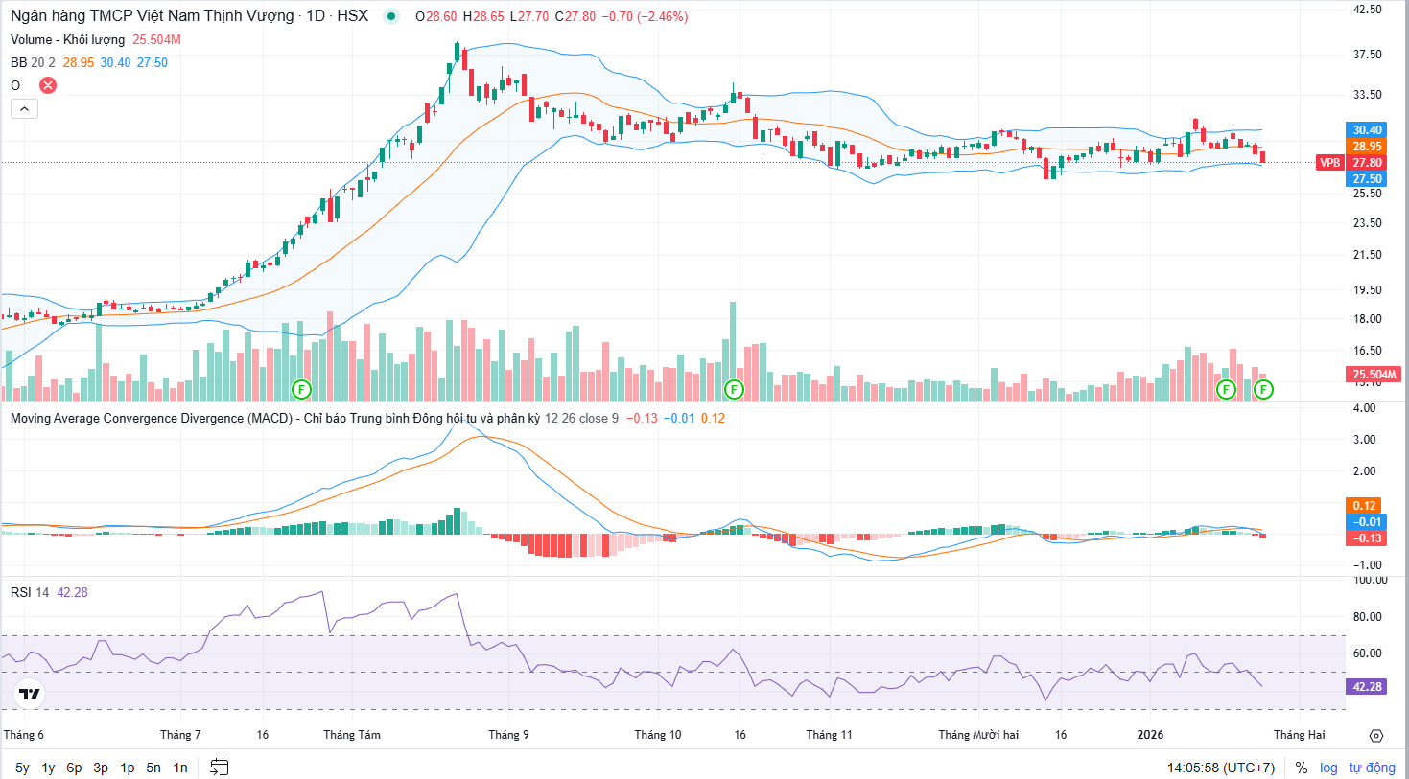This screenshot has width=1409, height=779.
Task: Collapse the indicator legend with chevron
Action: point(24,108)
